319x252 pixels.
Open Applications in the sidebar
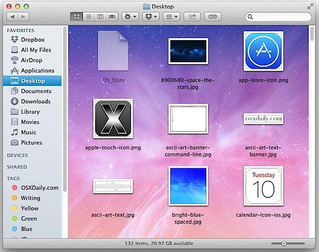32,71
